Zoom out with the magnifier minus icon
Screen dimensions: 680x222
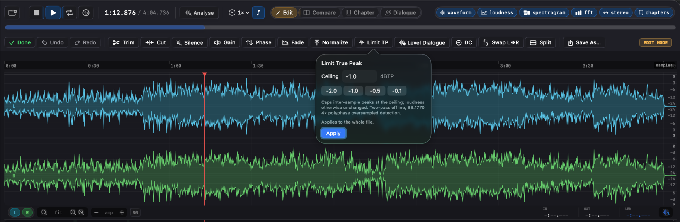coord(44,212)
